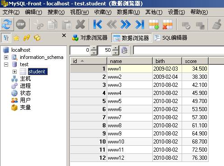Increase the row limit 50 spinner

pos(115,48)
